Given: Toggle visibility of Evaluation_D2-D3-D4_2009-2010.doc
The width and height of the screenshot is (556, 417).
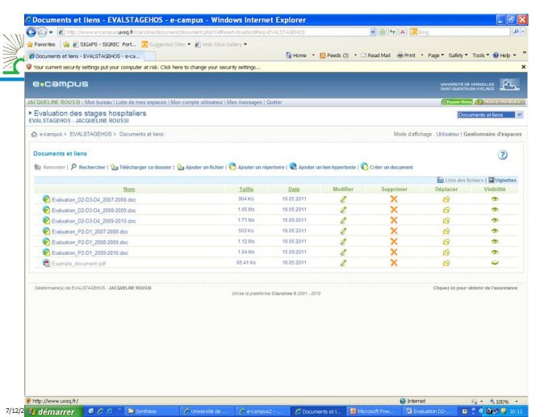Looking at the screenshot, I should 495,220.
